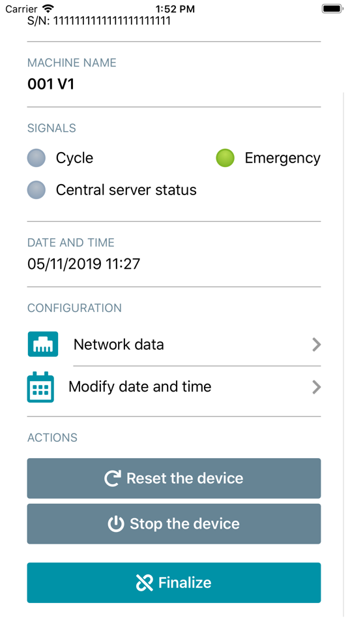This screenshot has width=348, height=620.
Task: Tap the Wi-Fi icon in status bar
Action: [x=48, y=8]
